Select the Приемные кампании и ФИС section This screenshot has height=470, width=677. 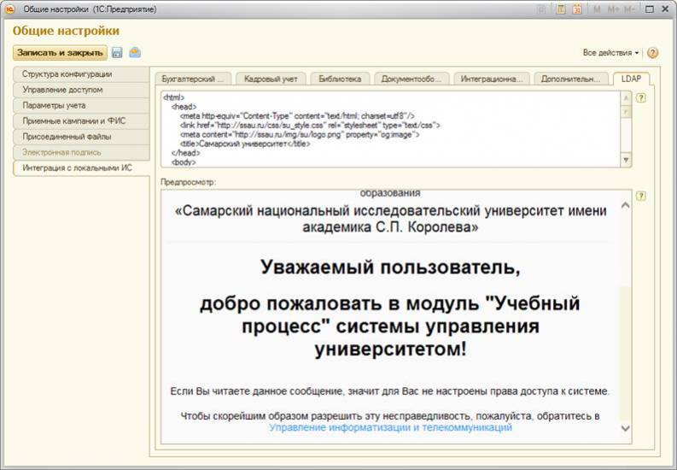[x=73, y=120]
